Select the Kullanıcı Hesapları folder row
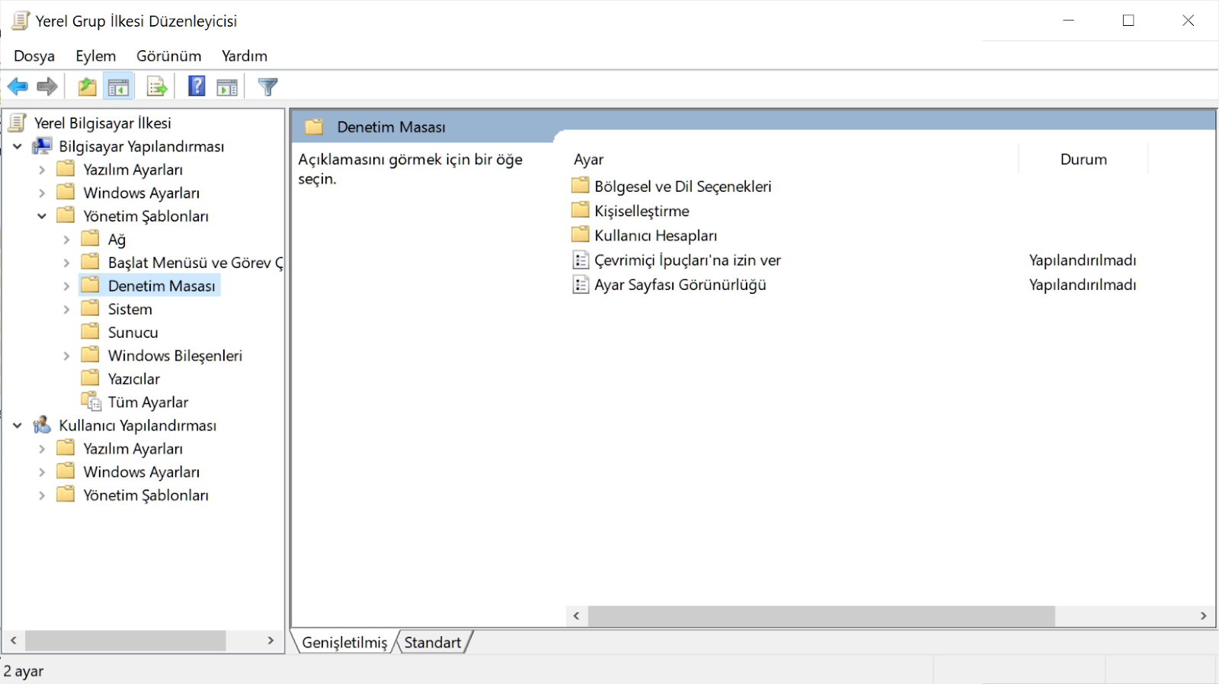 (655, 235)
